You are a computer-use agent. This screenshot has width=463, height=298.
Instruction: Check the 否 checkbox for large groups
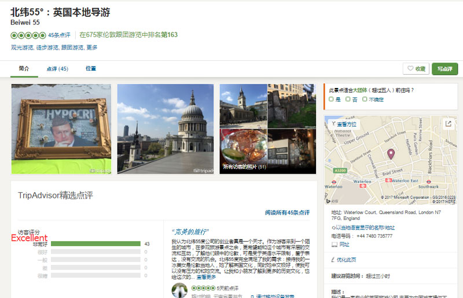347,100
